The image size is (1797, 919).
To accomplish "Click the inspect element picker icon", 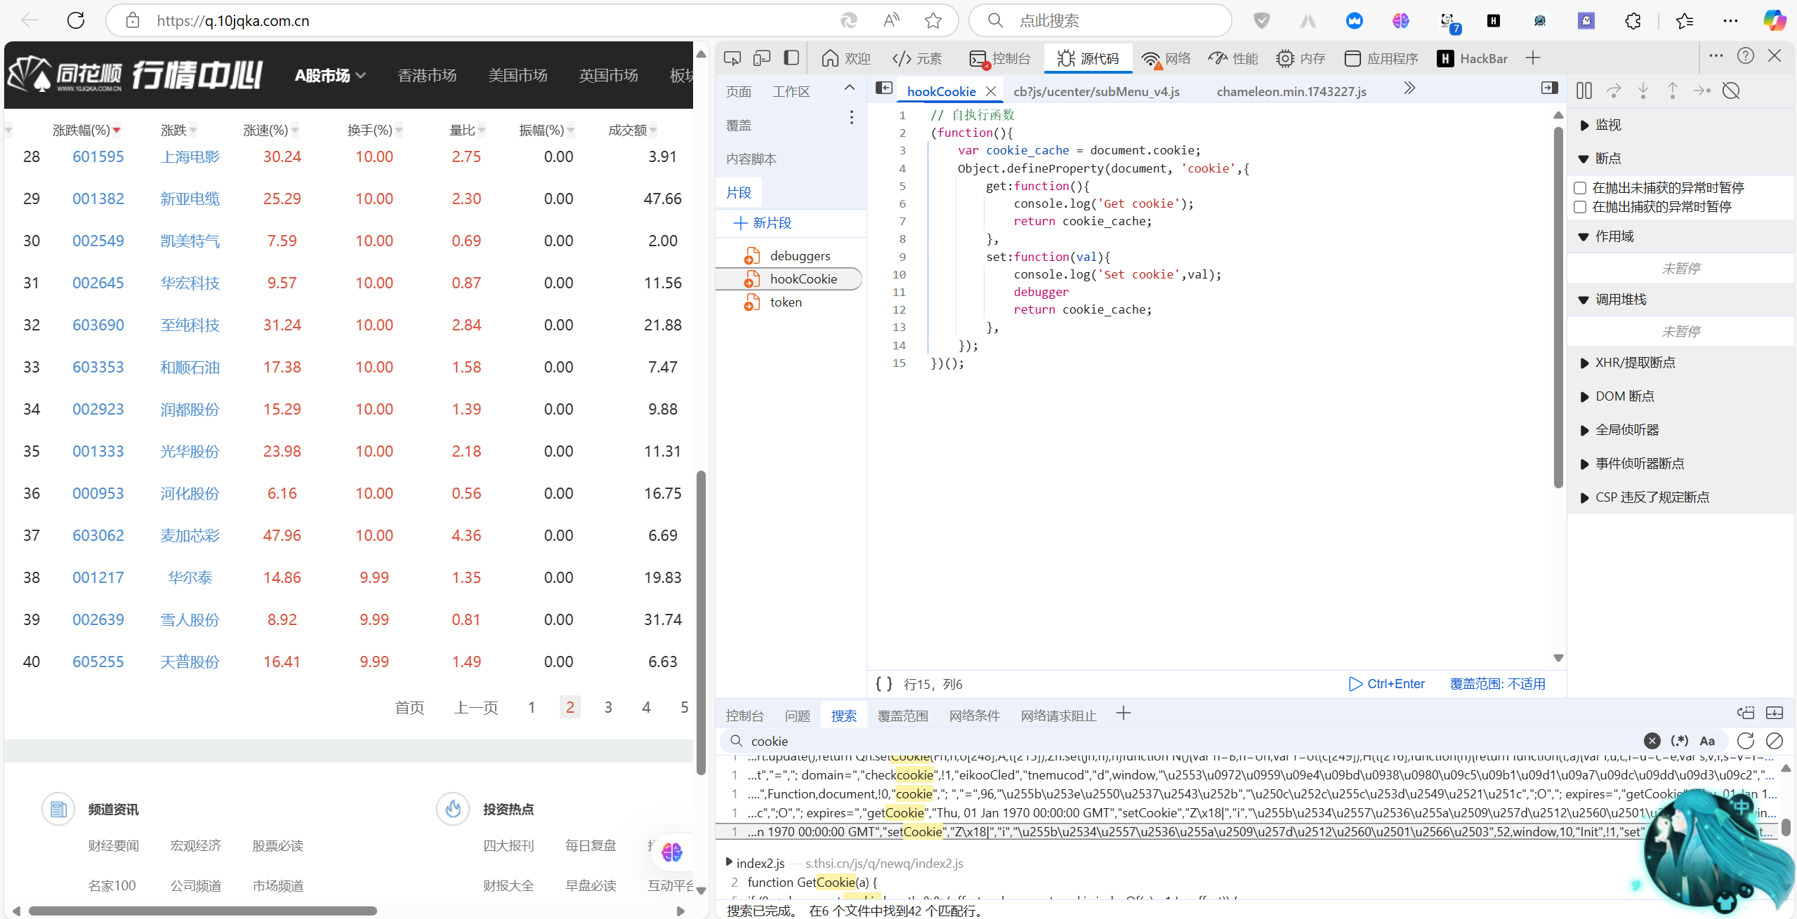I will tap(732, 58).
